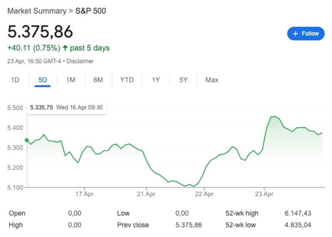Click the plus icon on Follow
332x237 pixels.
point(295,34)
